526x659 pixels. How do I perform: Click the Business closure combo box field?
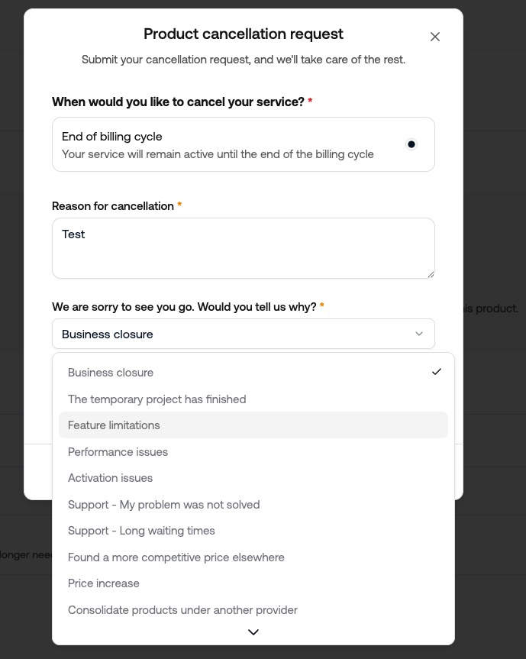[x=229, y=334]
